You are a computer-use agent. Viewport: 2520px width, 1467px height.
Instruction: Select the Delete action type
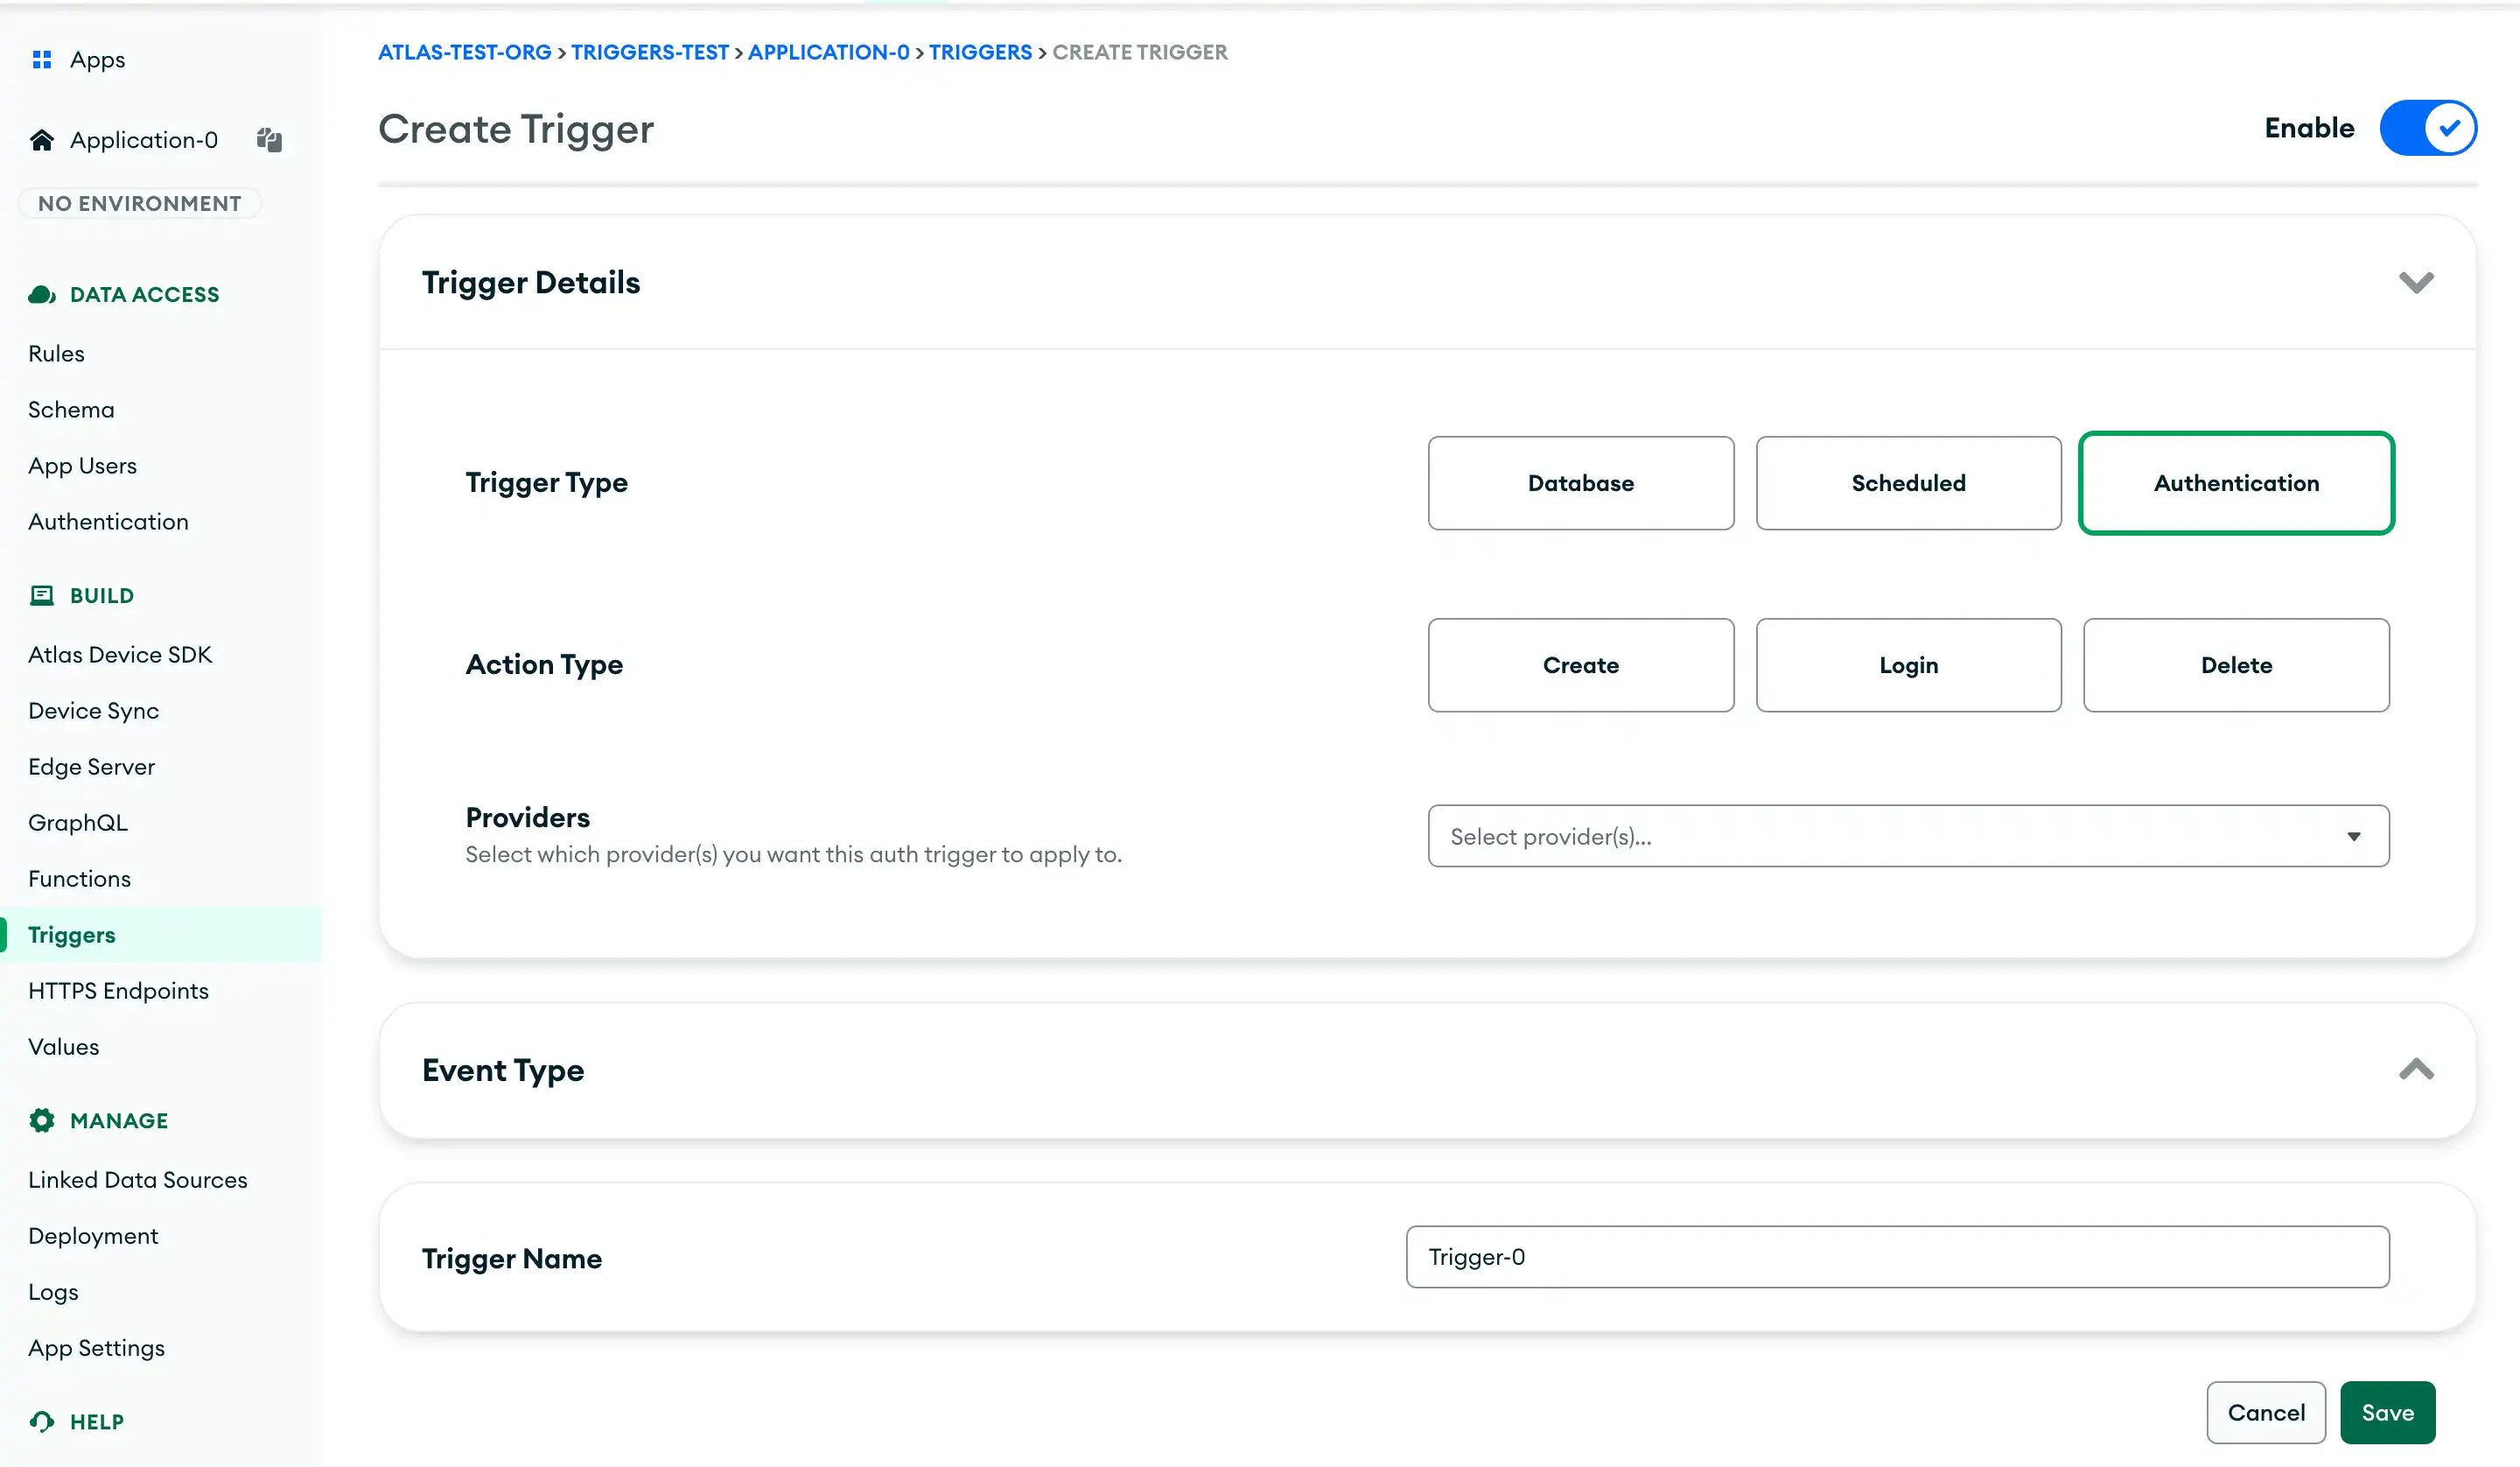[2236, 663]
